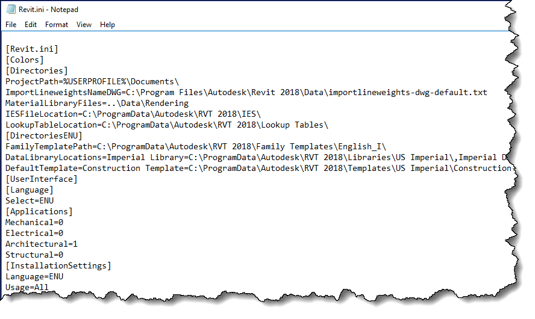The image size is (535, 319).
Task: Click the [UserInterface] section line
Action: coord(42,179)
